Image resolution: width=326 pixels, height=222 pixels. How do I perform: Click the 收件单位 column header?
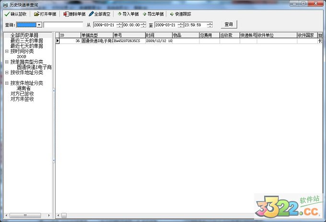tap(277, 35)
